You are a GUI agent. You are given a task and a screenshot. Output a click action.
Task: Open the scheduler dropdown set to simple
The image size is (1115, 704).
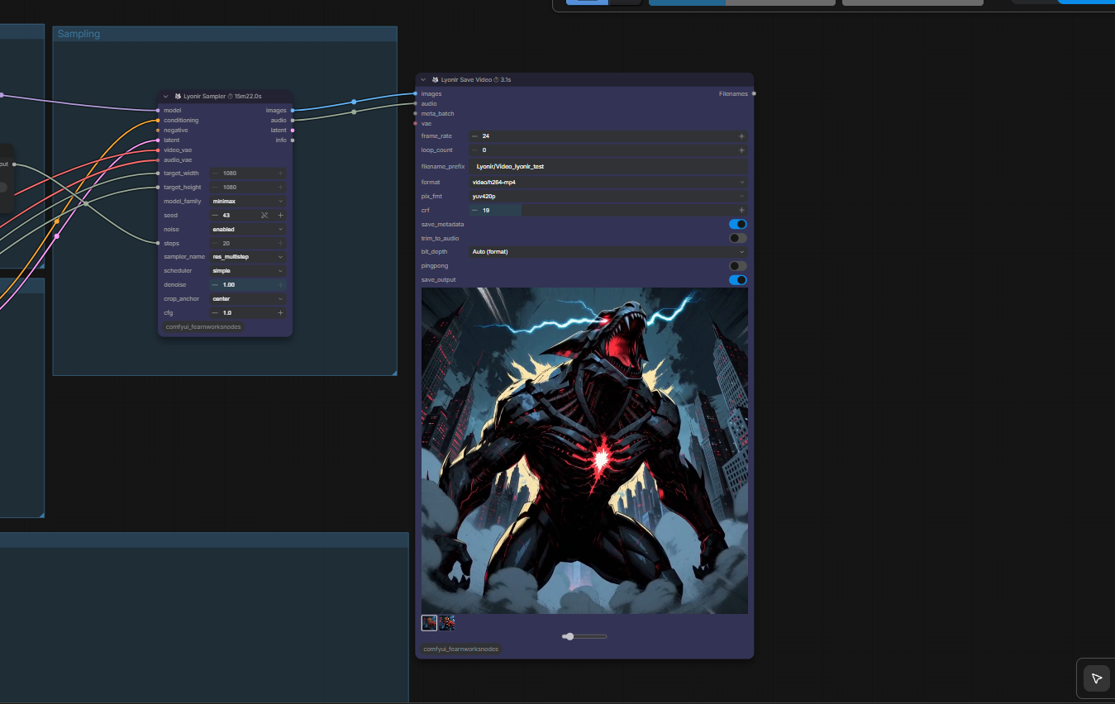[x=248, y=271]
